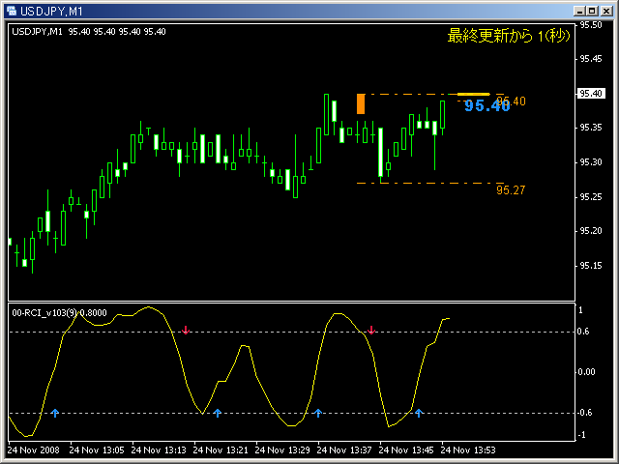The image size is (619, 464).
Task: Click the 0.6 level label in RCI panel
Action: coord(583,332)
